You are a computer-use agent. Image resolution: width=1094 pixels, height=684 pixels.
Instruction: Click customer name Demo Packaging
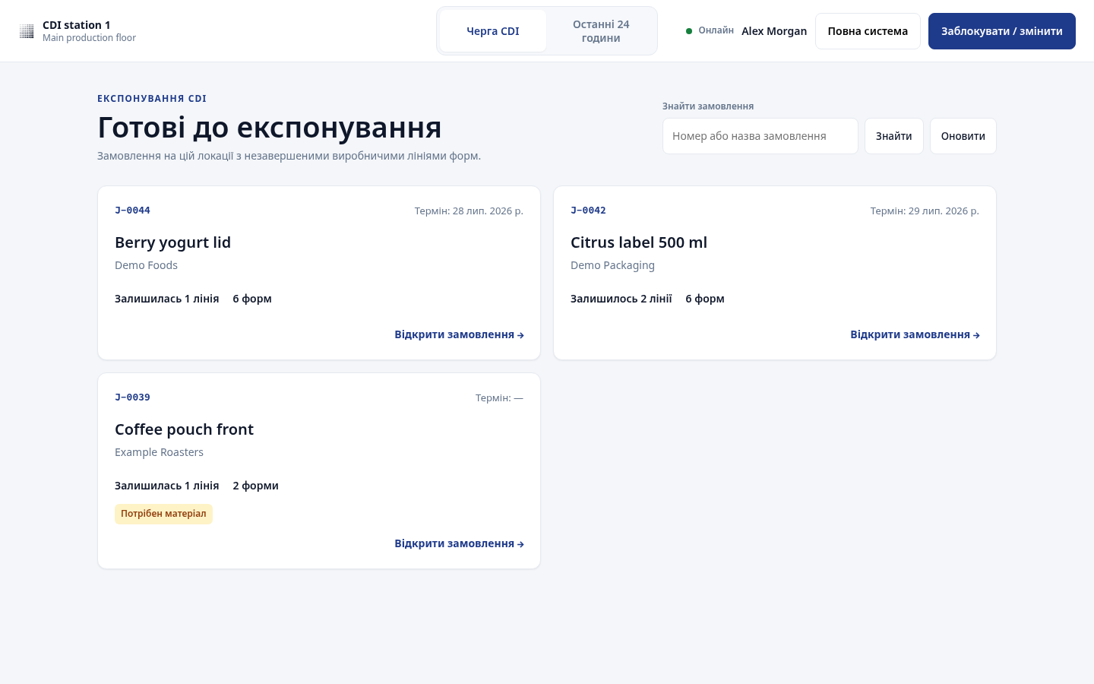click(x=612, y=265)
